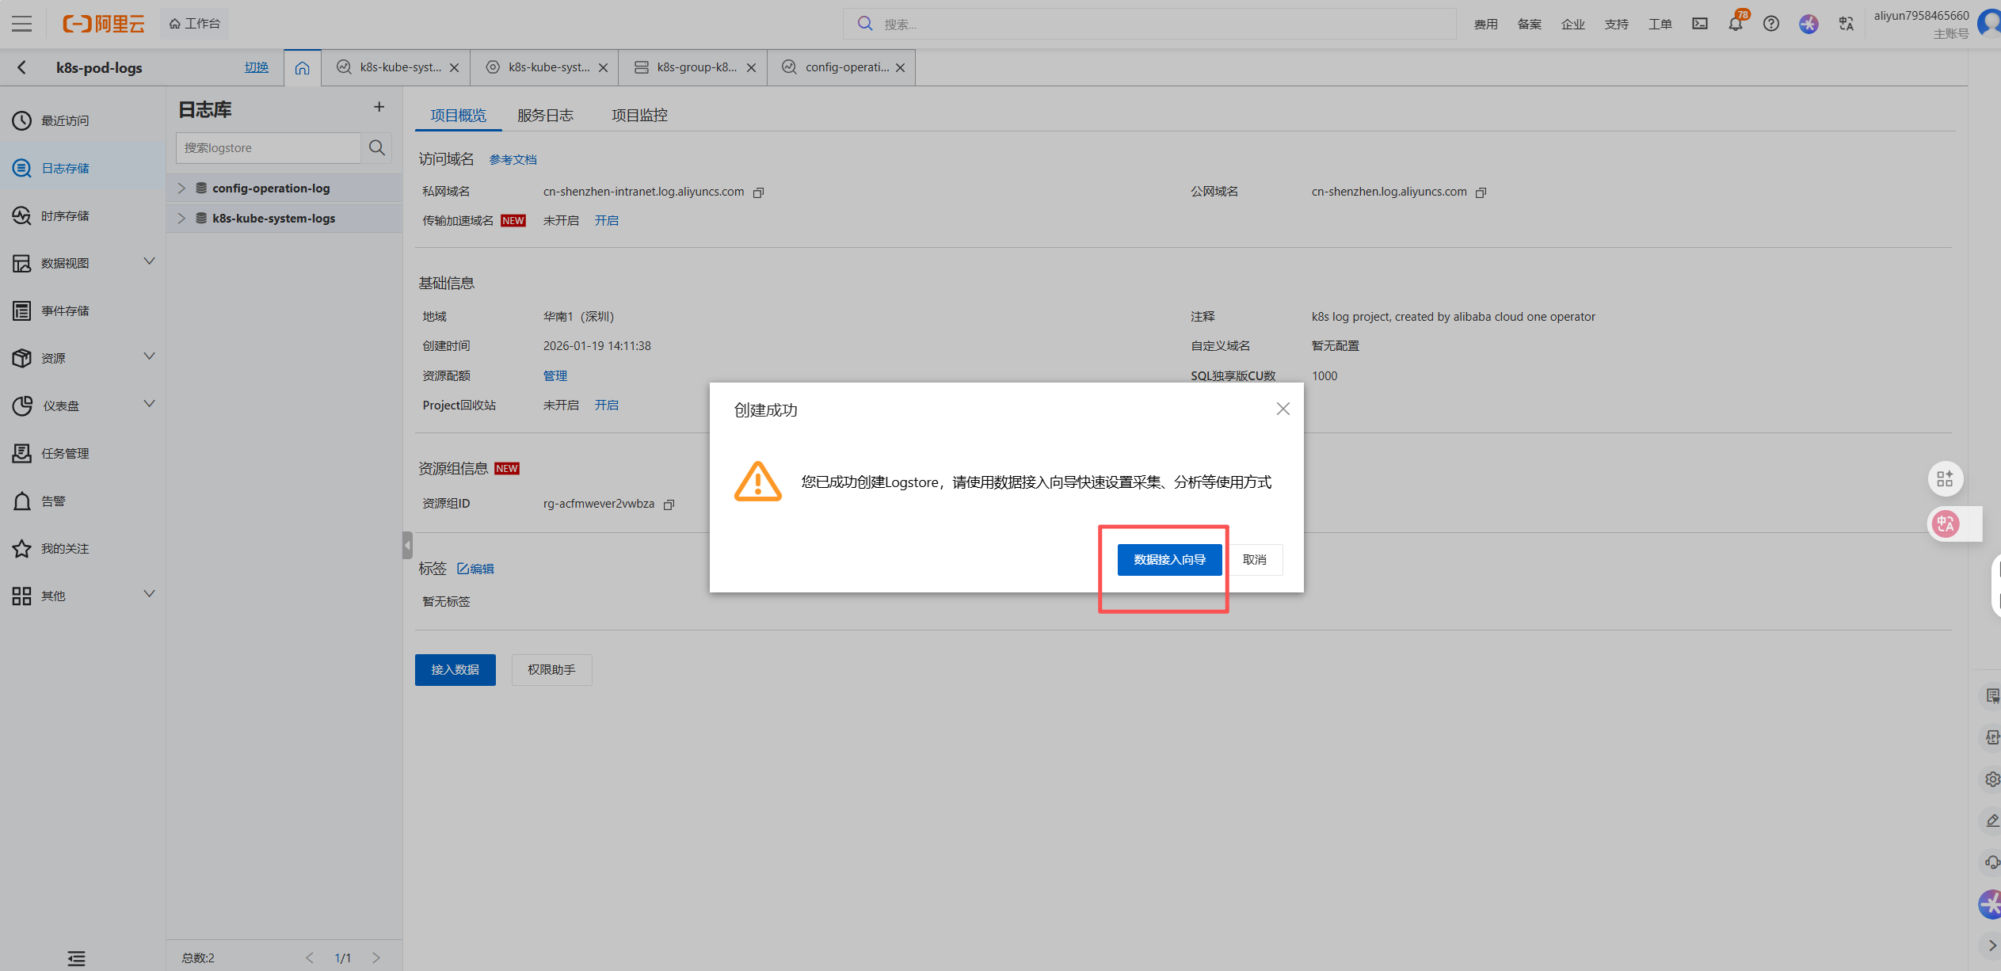Switch to the Service Logs (服务日志) tab
This screenshot has height=971, width=2001.
[545, 116]
